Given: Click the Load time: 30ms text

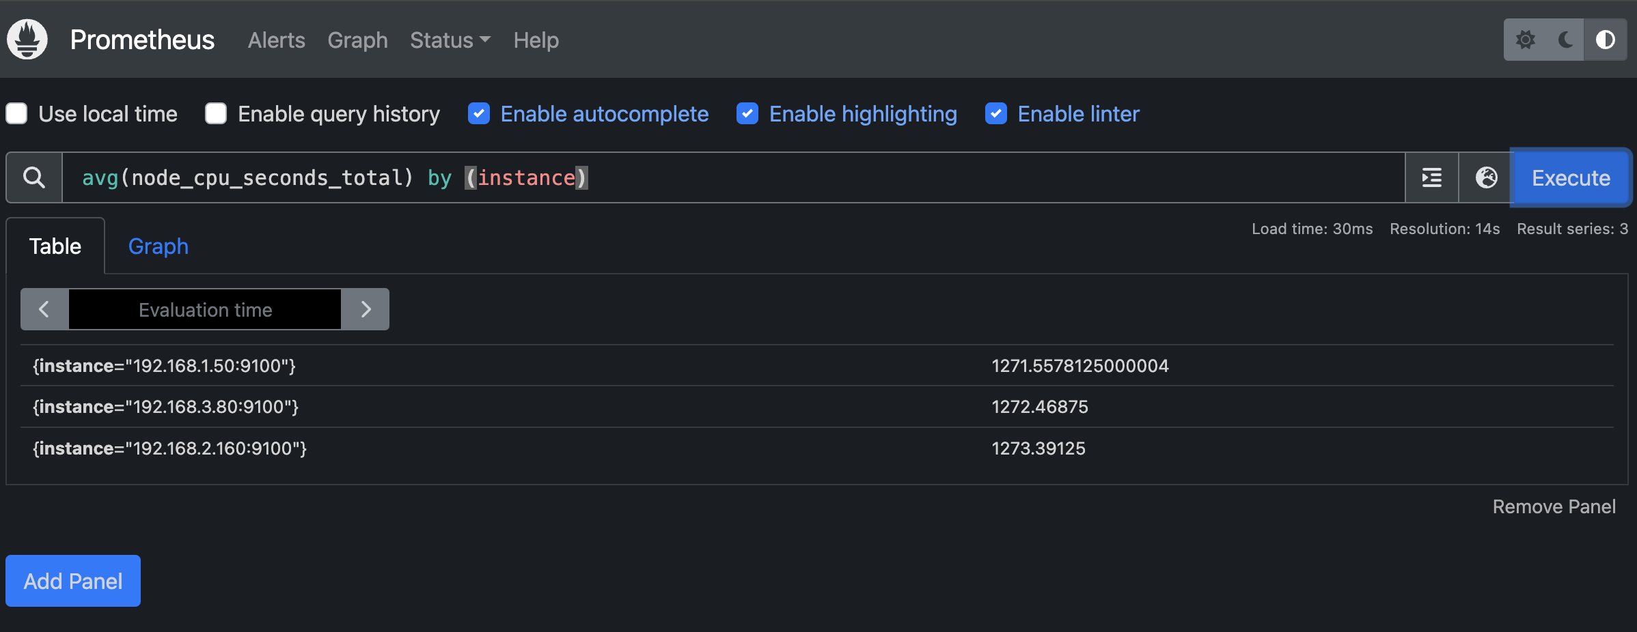Looking at the screenshot, I should 1312,229.
